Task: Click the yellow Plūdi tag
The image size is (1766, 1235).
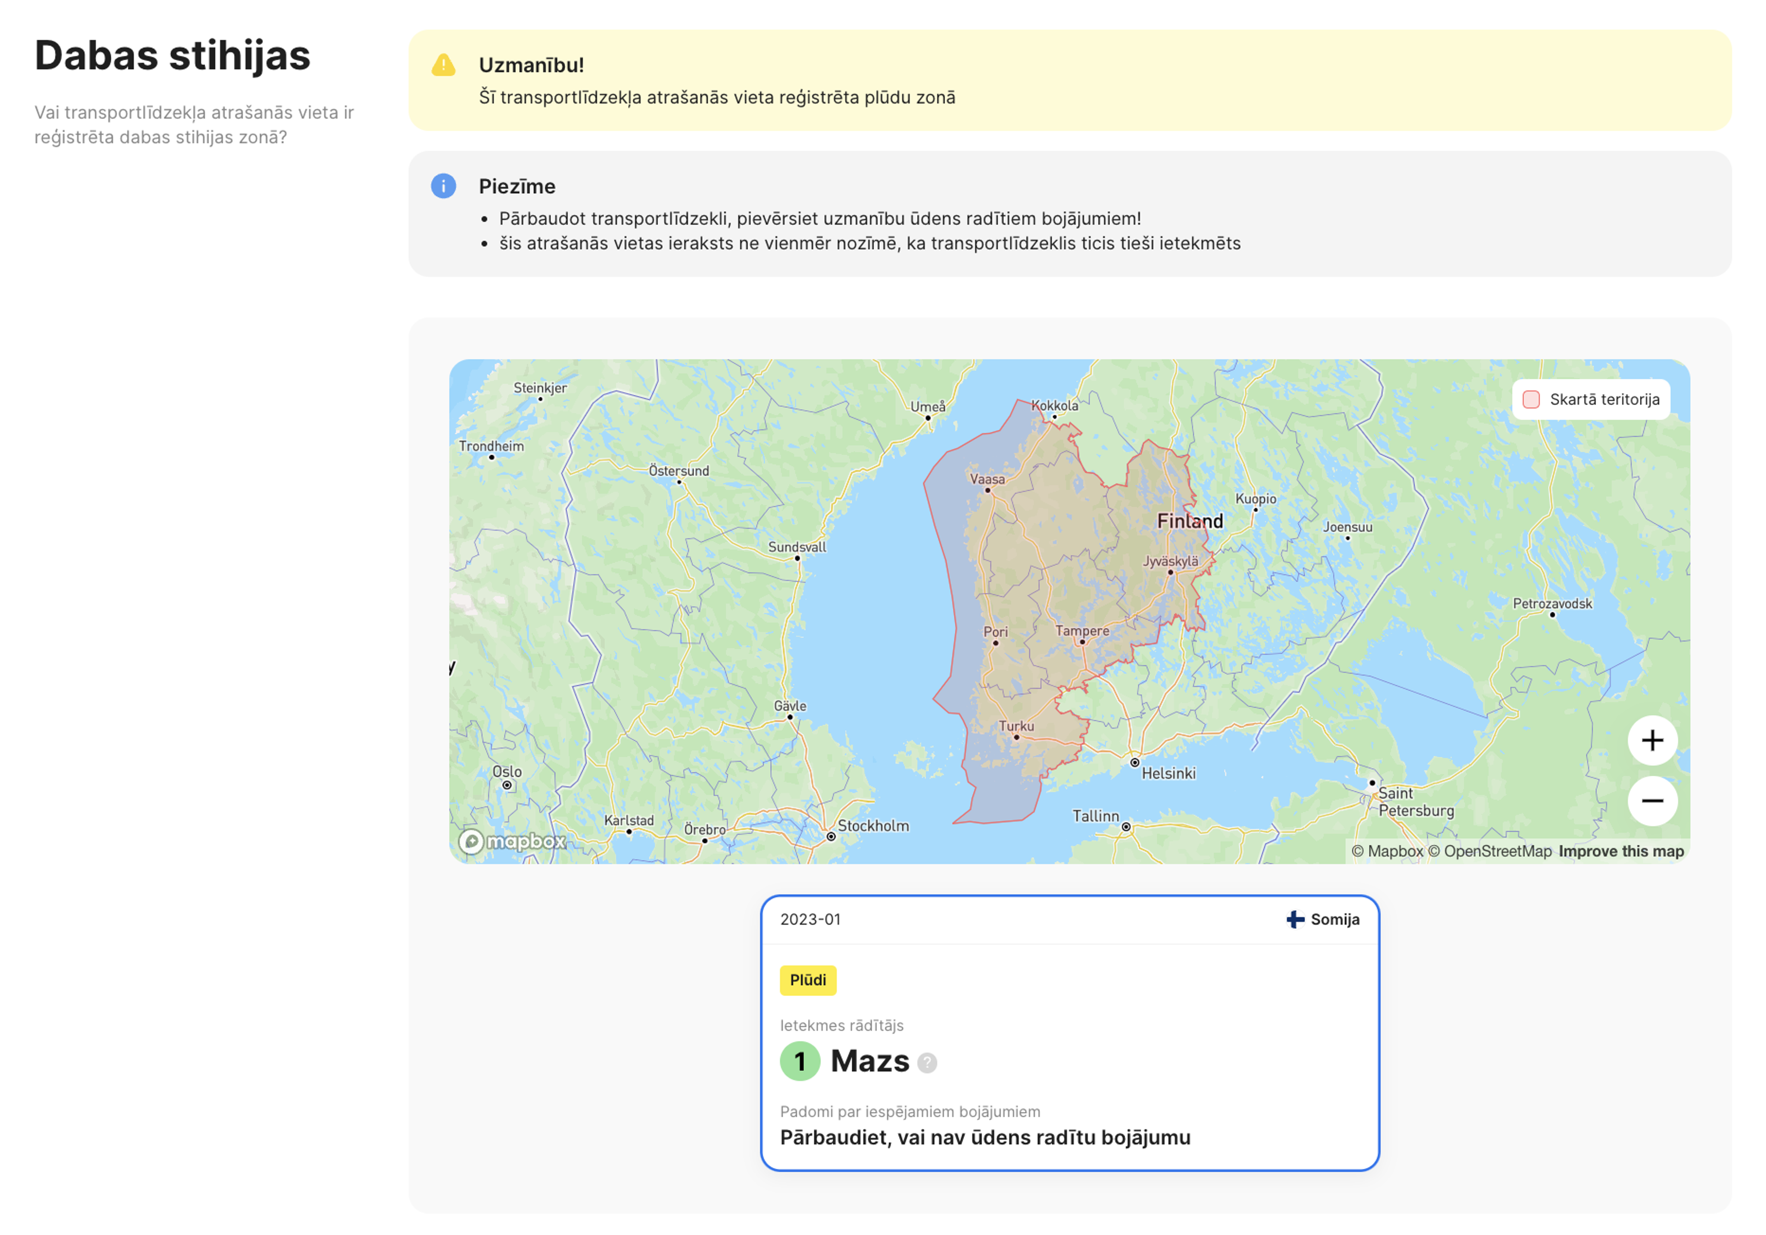Action: pyautogui.click(x=808, y=980)
